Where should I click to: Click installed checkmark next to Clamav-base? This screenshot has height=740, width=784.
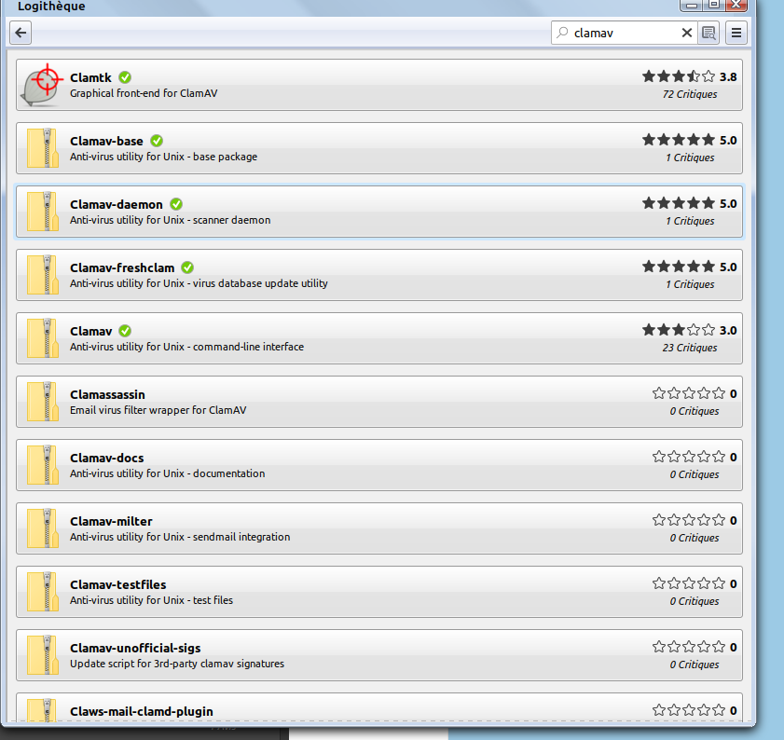tap(157, 141)
